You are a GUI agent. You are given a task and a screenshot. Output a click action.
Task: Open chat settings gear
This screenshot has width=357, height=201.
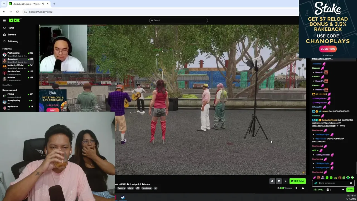343,190
